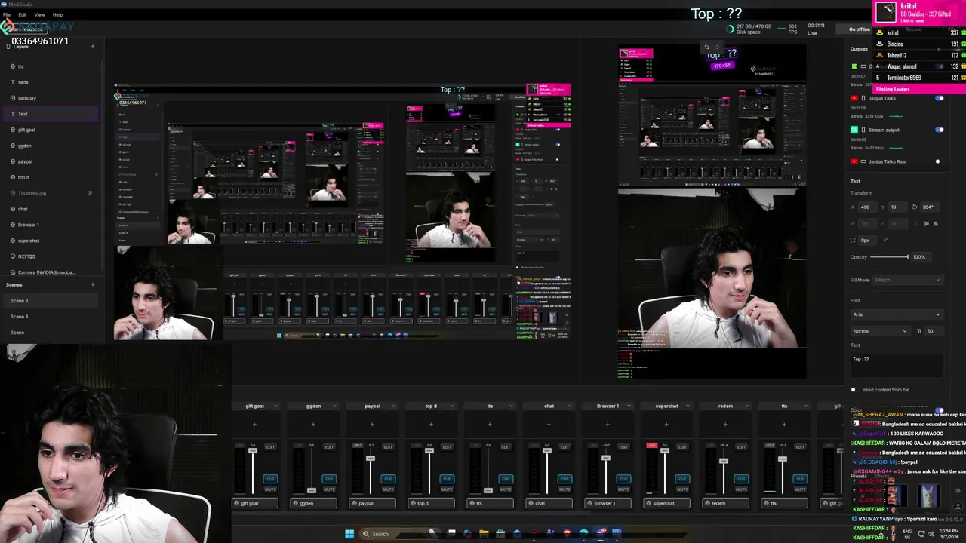The width and height of the screenshot is (966, 543).
Task: Open the Normal font weight dropdown
Action: tap(880, 331)
